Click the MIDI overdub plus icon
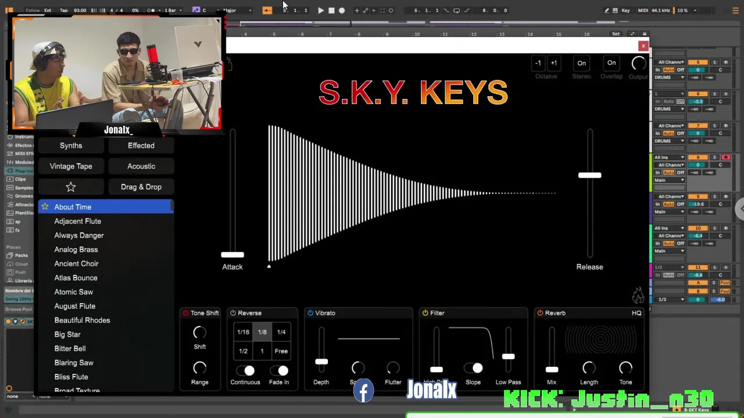This screenshot has height=418, width=744. coord(357,10)
